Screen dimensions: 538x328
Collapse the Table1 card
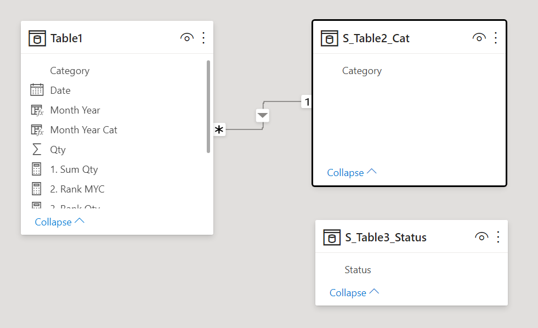click(60, 222)
